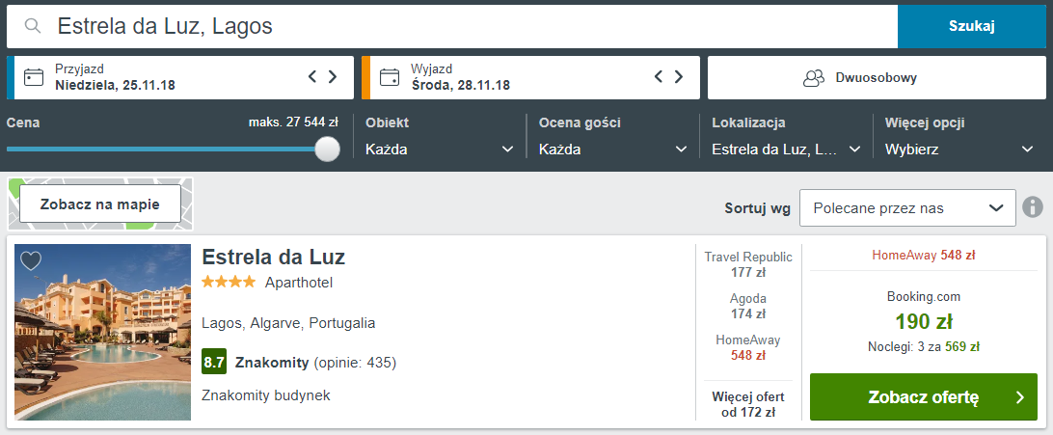This screenshot has width=1053, height=435.
Task: Expand the Więcej opcji dropdown
Action: (x=959, y=150)
